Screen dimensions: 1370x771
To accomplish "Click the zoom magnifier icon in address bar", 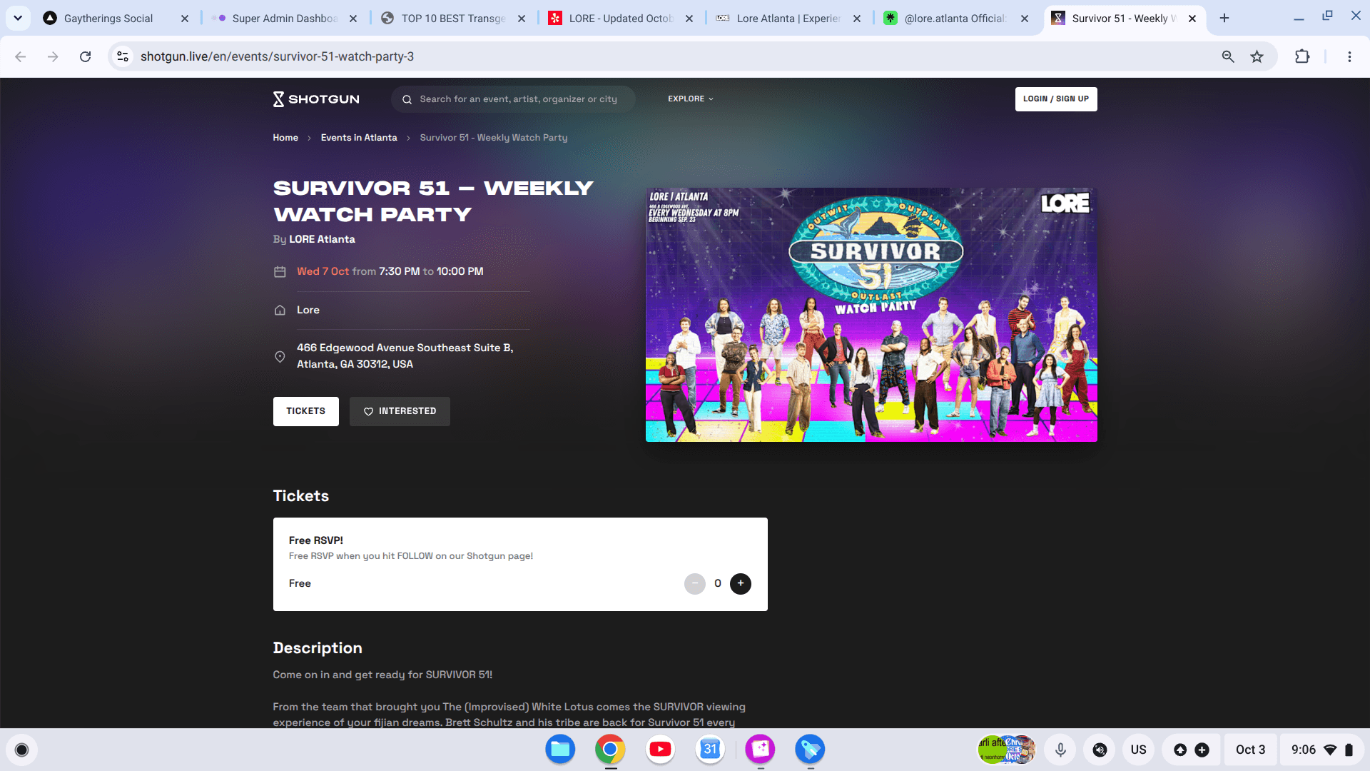I will pos(1227,56).
